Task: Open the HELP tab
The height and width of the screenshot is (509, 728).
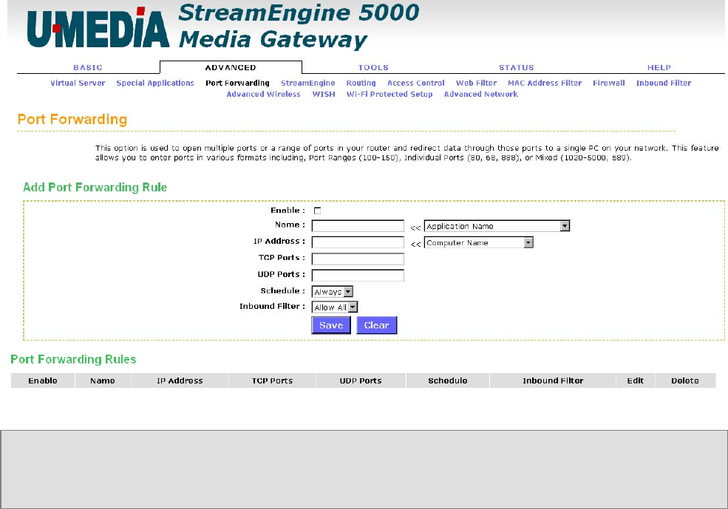Action: pos(659,67)
